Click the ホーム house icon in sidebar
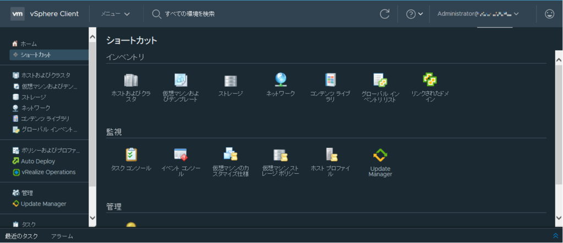563x243 pixels. click(15, 44)
